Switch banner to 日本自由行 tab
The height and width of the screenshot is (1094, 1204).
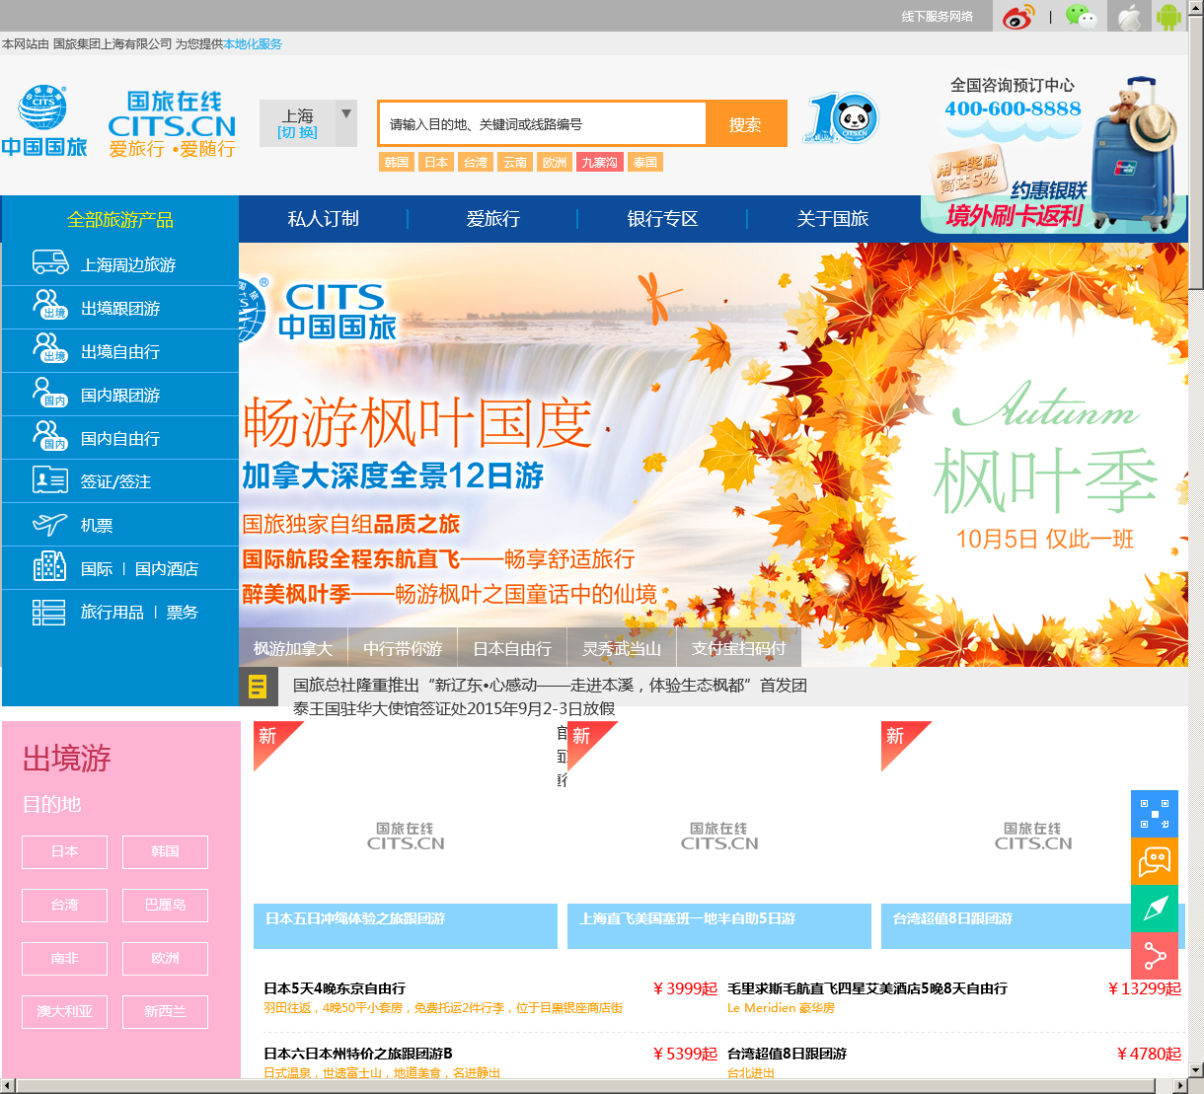click(512, 648)
